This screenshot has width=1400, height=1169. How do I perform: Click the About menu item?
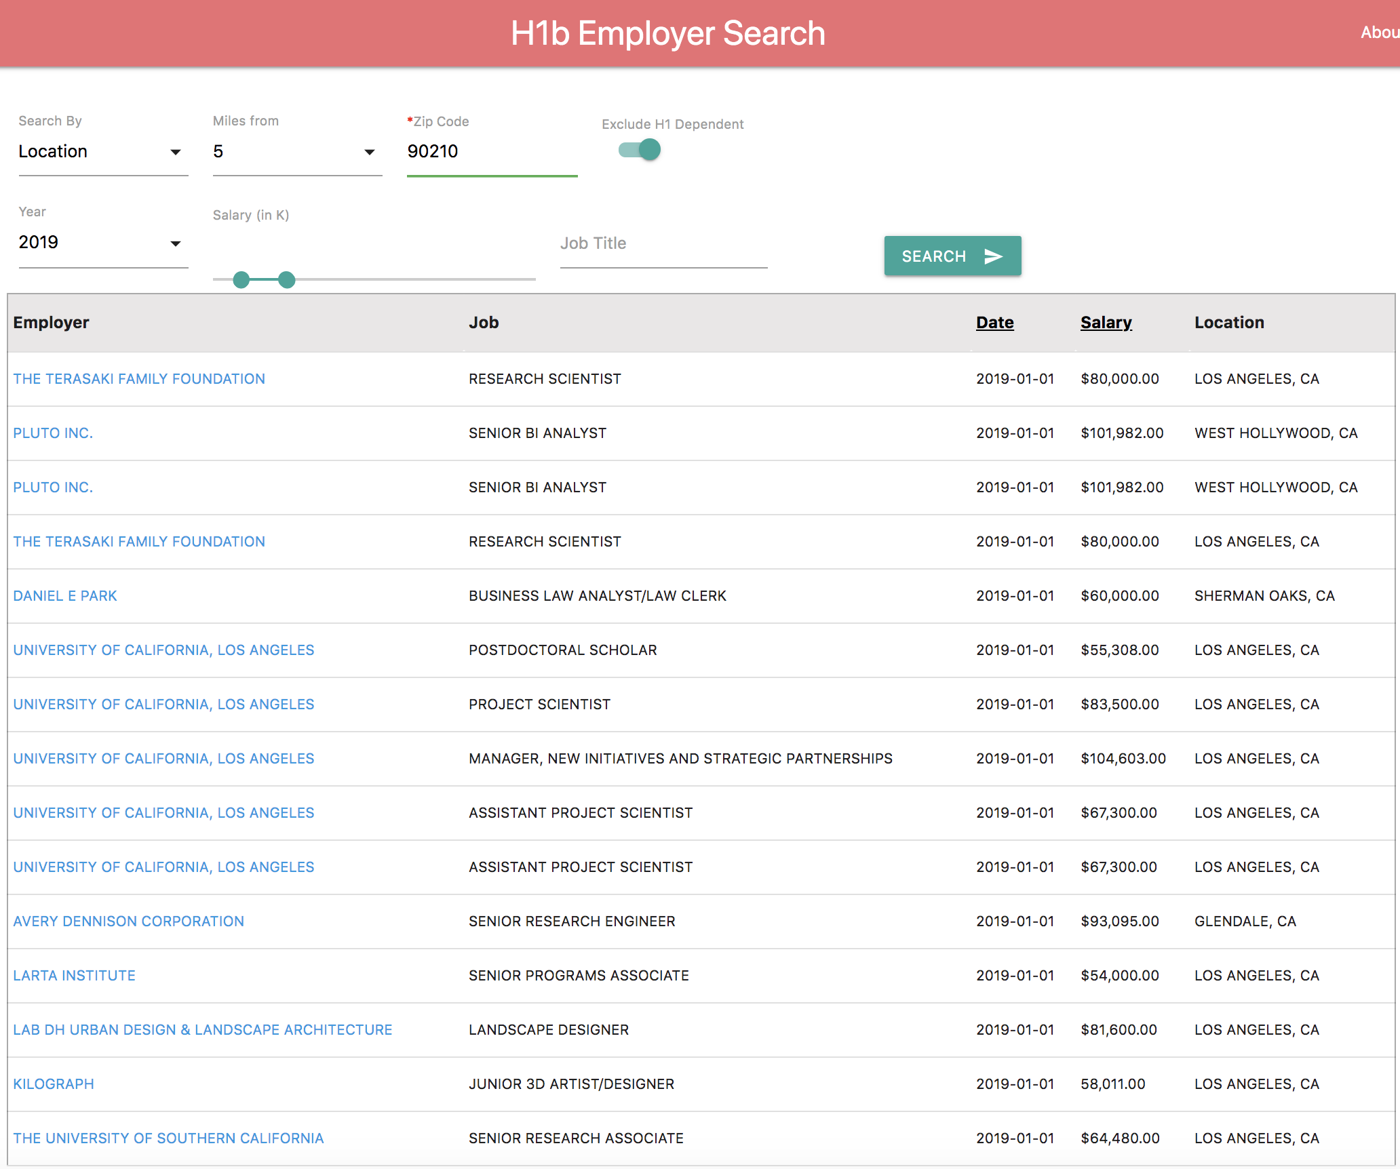click(x=1380, y=32)
